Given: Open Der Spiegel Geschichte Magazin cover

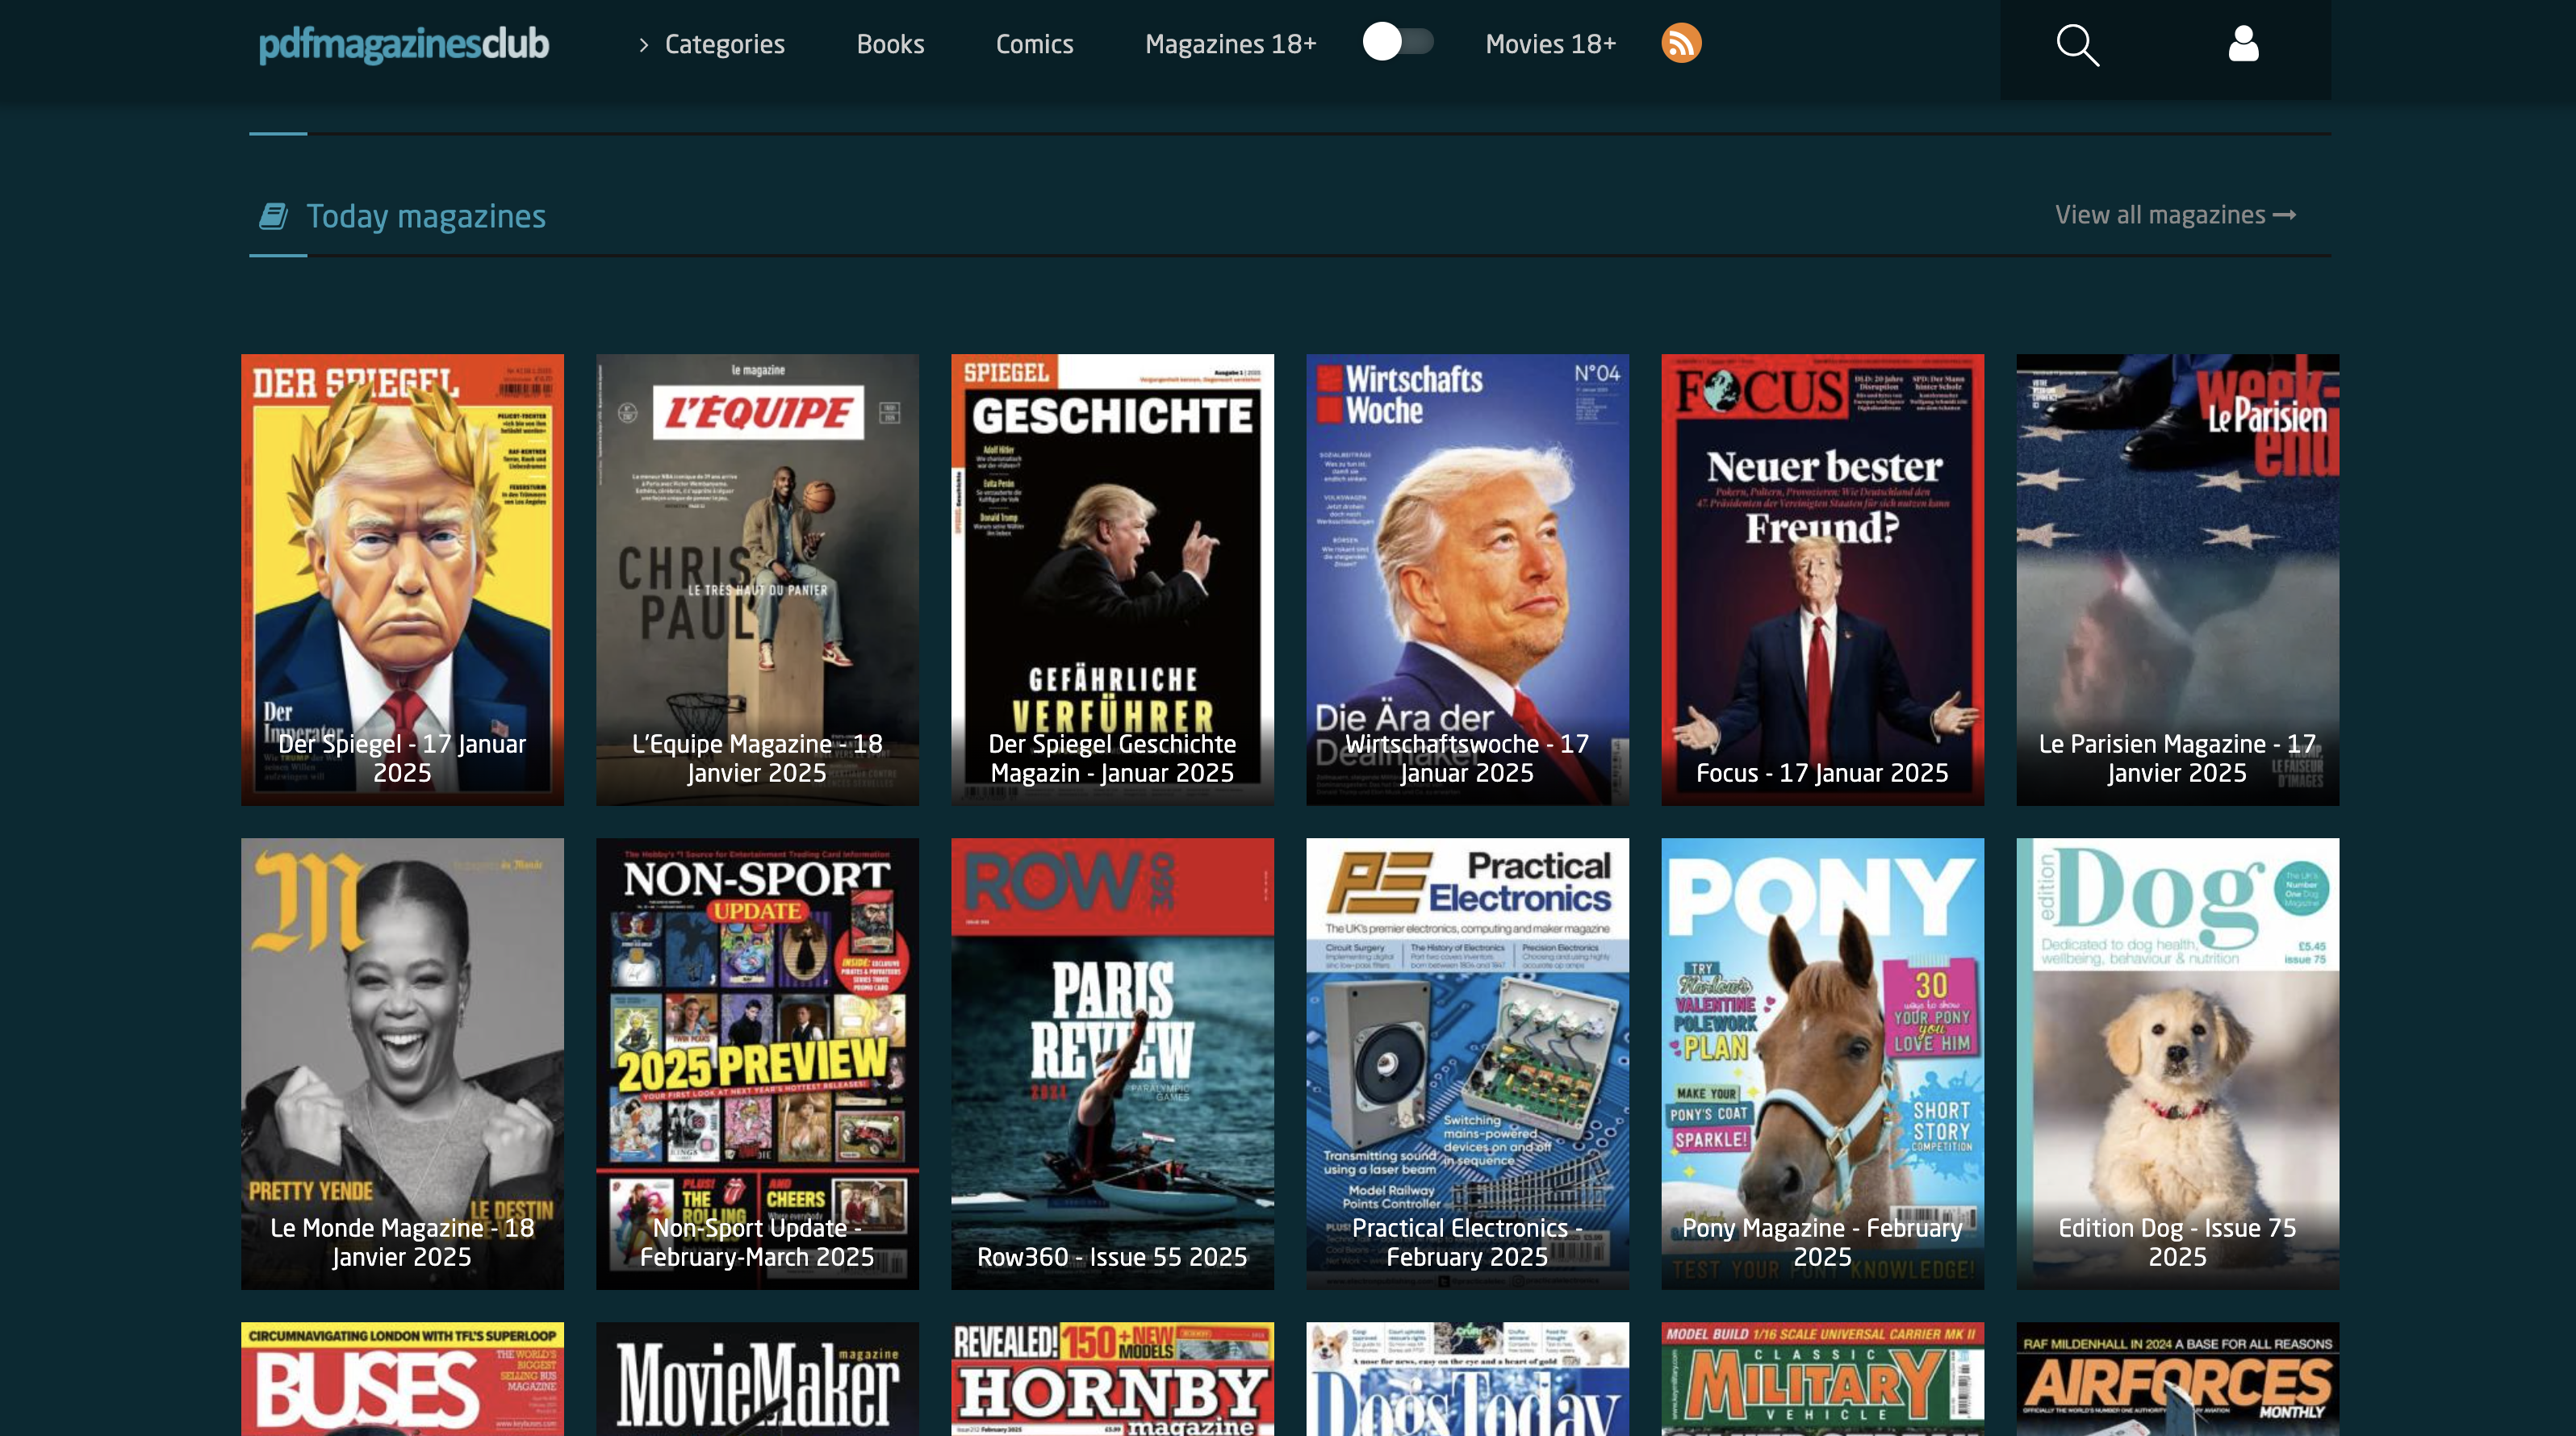Looking at the screenshot, I should pyautogui.click(x=1112, y=580).
